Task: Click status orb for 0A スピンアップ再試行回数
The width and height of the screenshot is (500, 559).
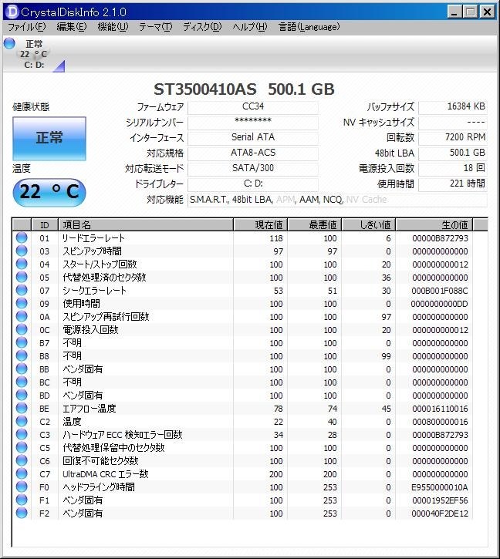Action: pos(22,317)
